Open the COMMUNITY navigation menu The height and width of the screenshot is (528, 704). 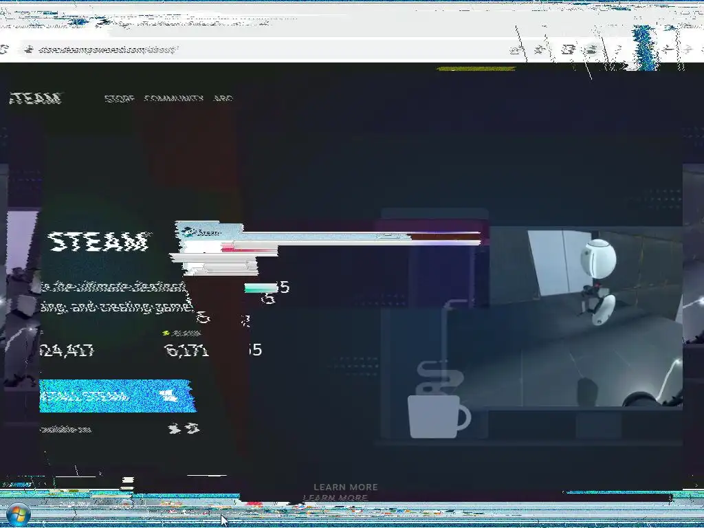pos(173,98)
